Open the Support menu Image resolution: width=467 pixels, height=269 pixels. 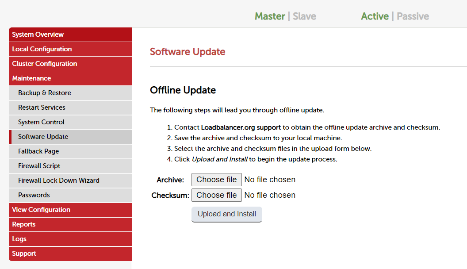(x=71, y=254)
